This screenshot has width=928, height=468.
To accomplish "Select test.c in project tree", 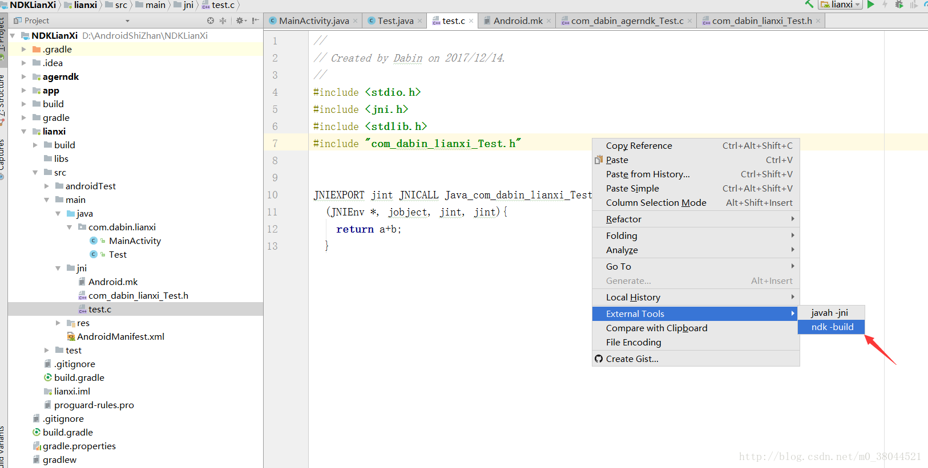I will click(100, 309).
